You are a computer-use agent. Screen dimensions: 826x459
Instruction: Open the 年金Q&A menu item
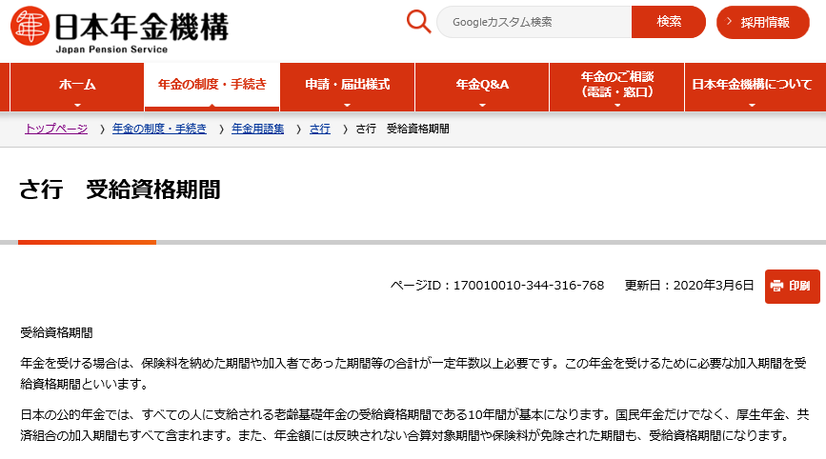click(482, 85)
